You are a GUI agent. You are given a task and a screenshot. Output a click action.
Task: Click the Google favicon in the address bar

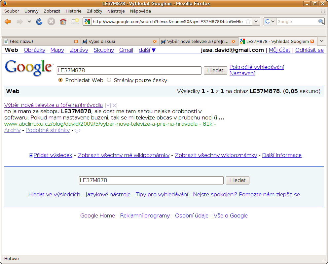87,21
